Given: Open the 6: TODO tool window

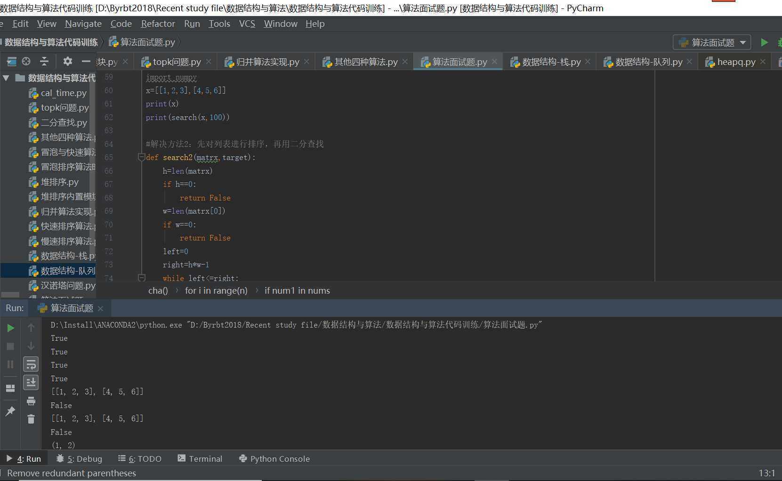Looking at the screenshot, I should [x=140, y=459].
